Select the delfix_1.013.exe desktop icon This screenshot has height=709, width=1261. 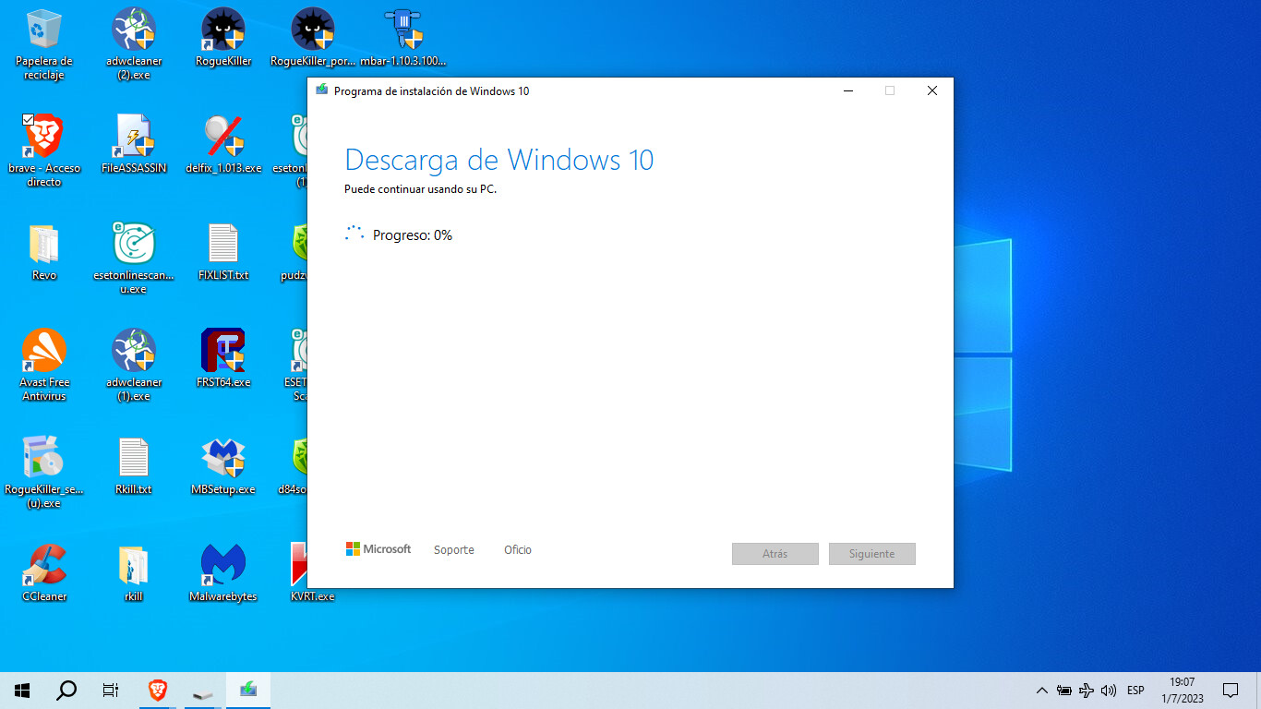click(223, 145)
